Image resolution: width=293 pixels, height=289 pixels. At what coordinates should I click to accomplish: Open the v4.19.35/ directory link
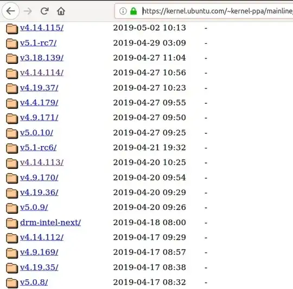coord(39,267)
